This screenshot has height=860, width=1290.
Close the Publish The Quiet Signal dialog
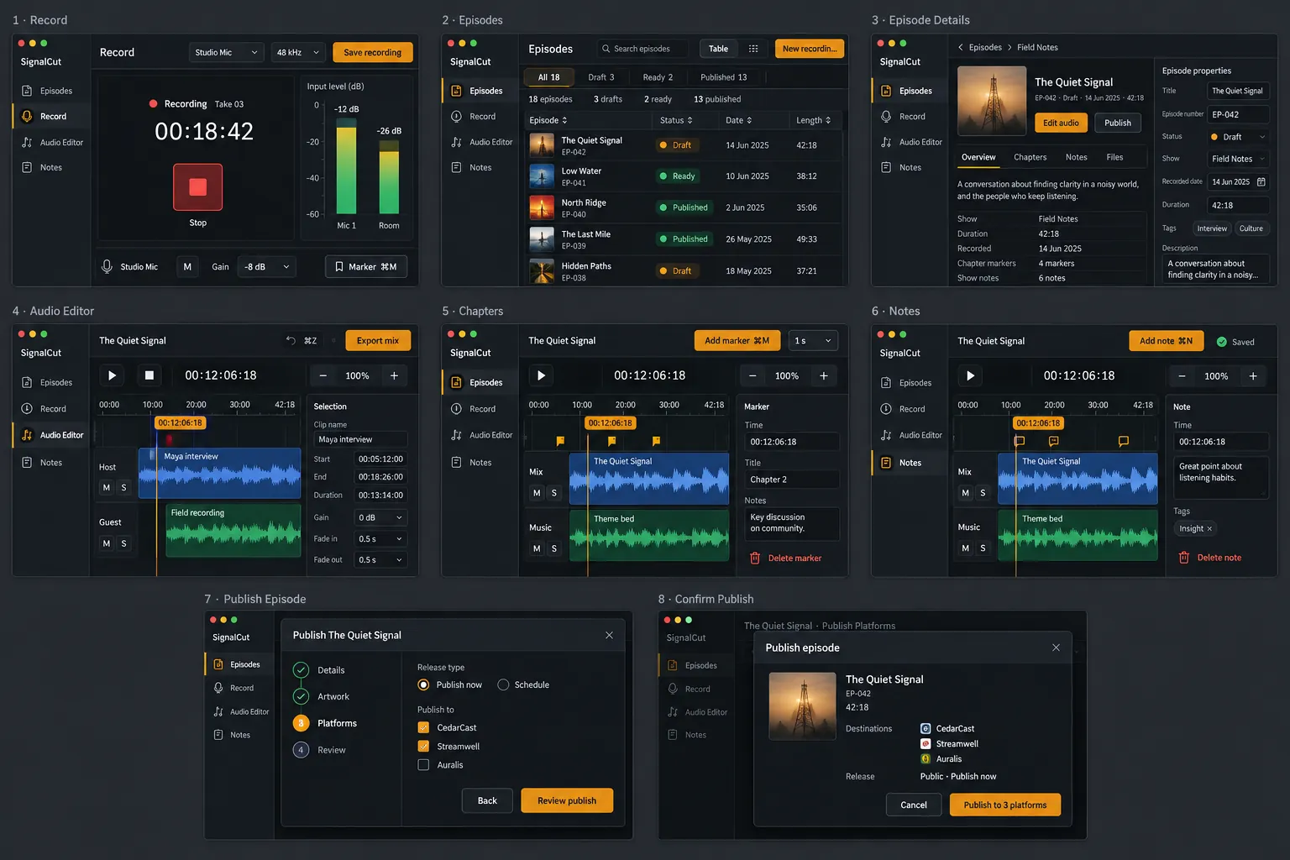609,635
